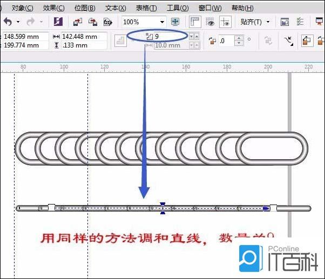The image size is (325, 279).
Task: Increase blend spacing with the up stepper
Action: pos(197,45)
